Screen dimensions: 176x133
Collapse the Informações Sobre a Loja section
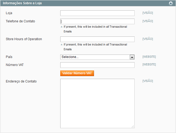click(171, 3)
